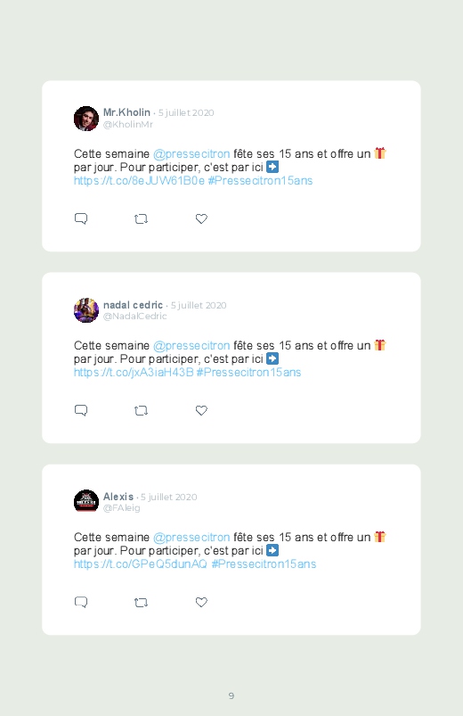Retweet nadal cedric's tweet
The image size is (463, 716).
click(x=141, y=411)
